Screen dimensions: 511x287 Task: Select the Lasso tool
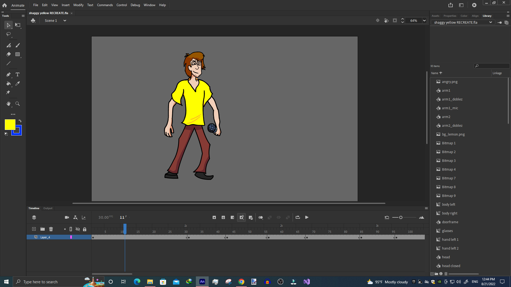point(9,34)
